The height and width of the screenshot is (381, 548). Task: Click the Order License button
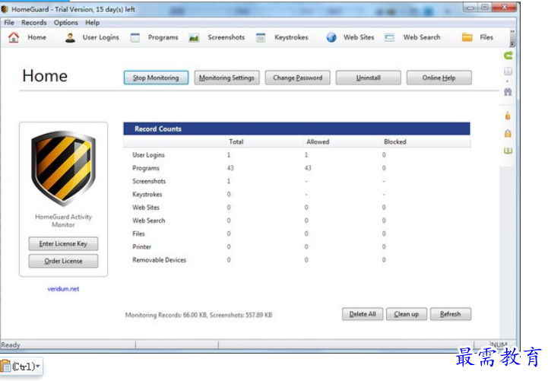pyautogui.click(x=63, y=261)
